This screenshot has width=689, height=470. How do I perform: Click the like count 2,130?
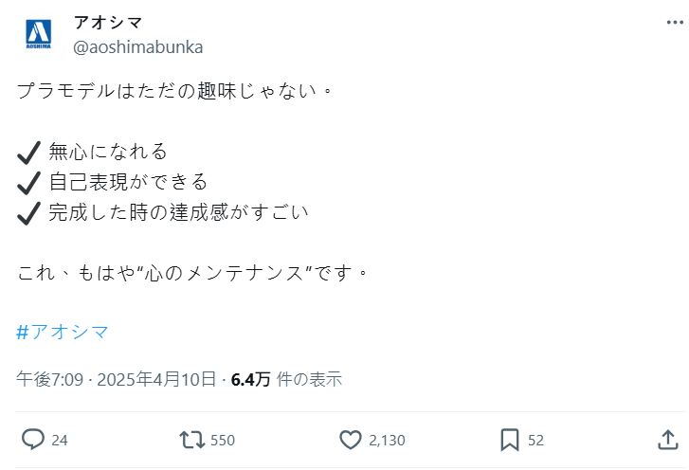point(387,441)
